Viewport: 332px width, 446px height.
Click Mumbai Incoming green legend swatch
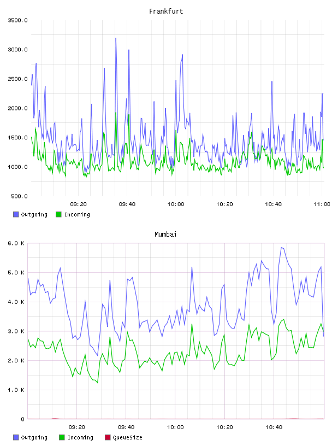pyautogui.click(x=62, y=437)
